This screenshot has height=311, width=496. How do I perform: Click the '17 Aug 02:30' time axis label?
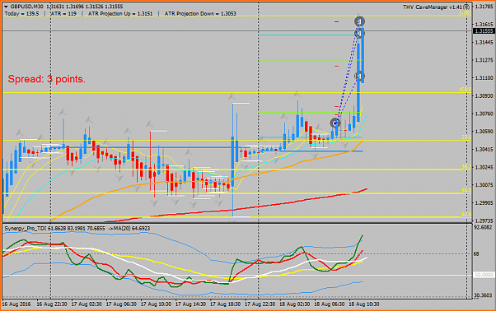87,304
